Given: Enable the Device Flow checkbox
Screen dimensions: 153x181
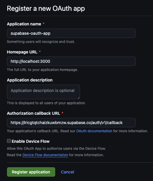Looking at the screenshot, I should (x=9, y=141).
